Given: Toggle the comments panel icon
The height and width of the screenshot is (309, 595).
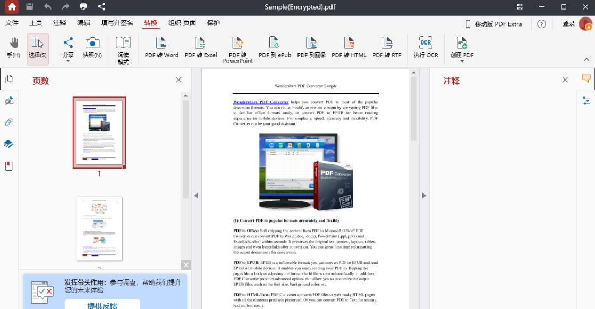Looking at the screenshot, I should 586,78.
